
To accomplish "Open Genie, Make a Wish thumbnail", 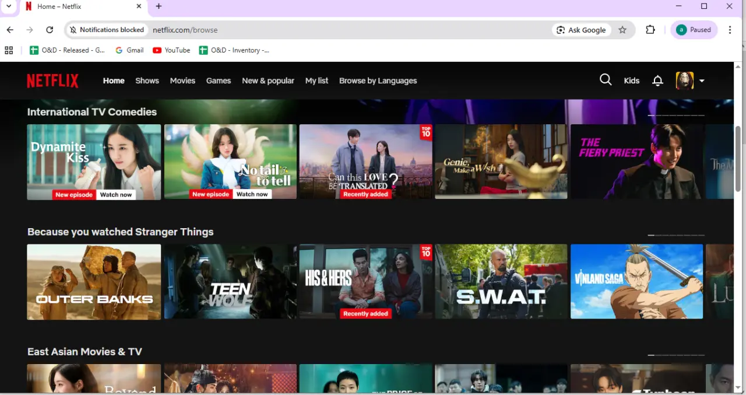I will coord(501,162).
